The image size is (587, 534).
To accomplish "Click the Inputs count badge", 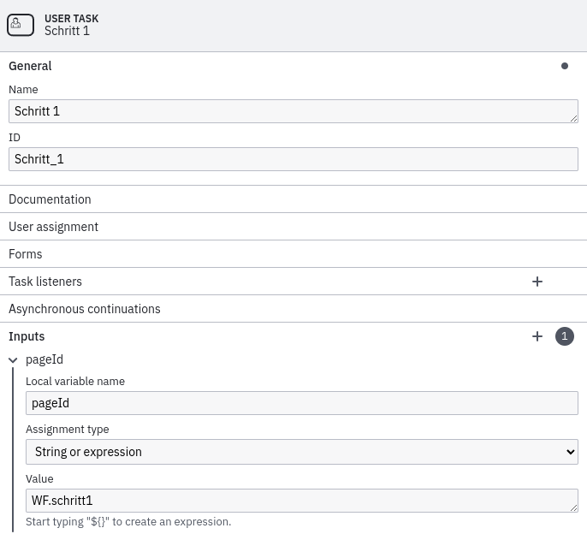I will click(x=564, y=336).
